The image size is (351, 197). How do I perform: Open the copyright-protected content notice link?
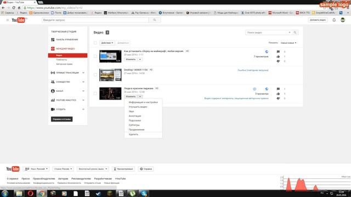(236, 99)
